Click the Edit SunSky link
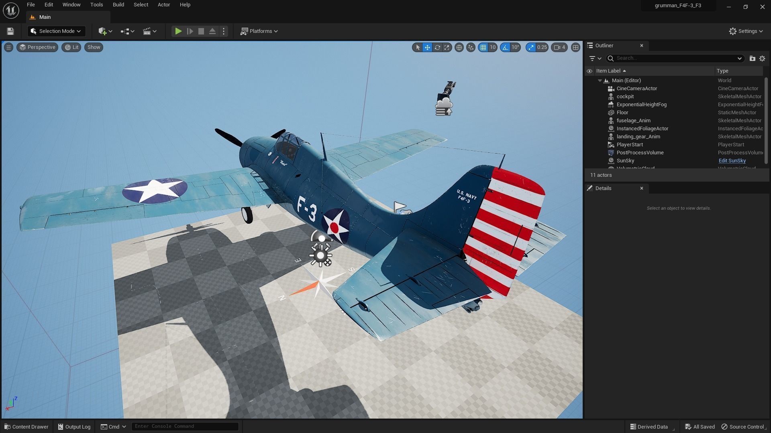The height and width of the screenshot is (433, 771). (732, 161)
